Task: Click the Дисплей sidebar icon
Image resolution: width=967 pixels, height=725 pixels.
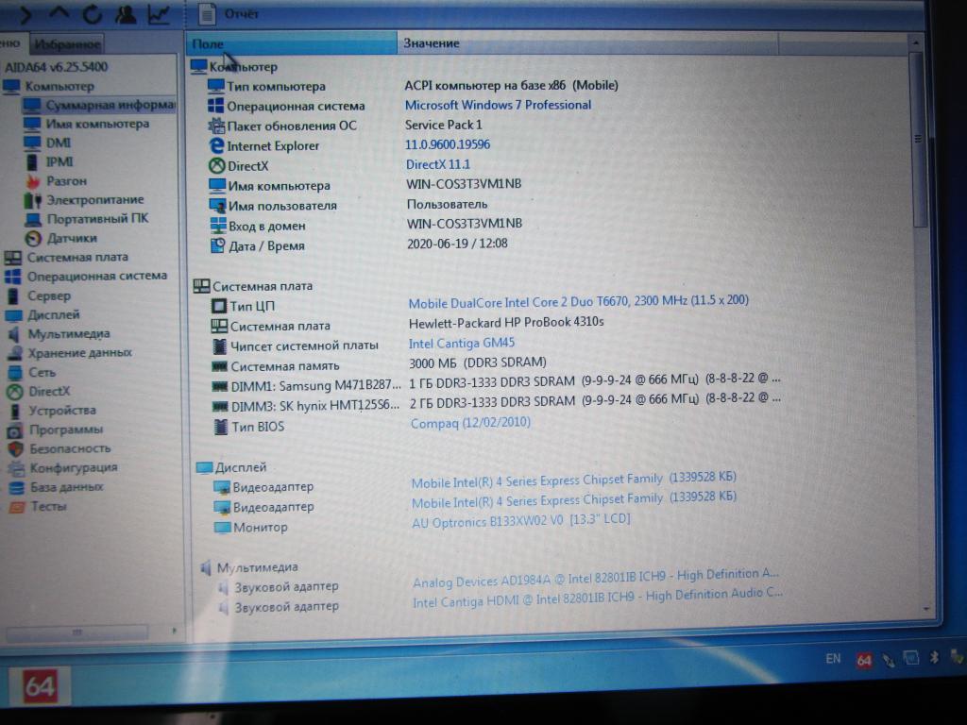Action: click(13, 315)
